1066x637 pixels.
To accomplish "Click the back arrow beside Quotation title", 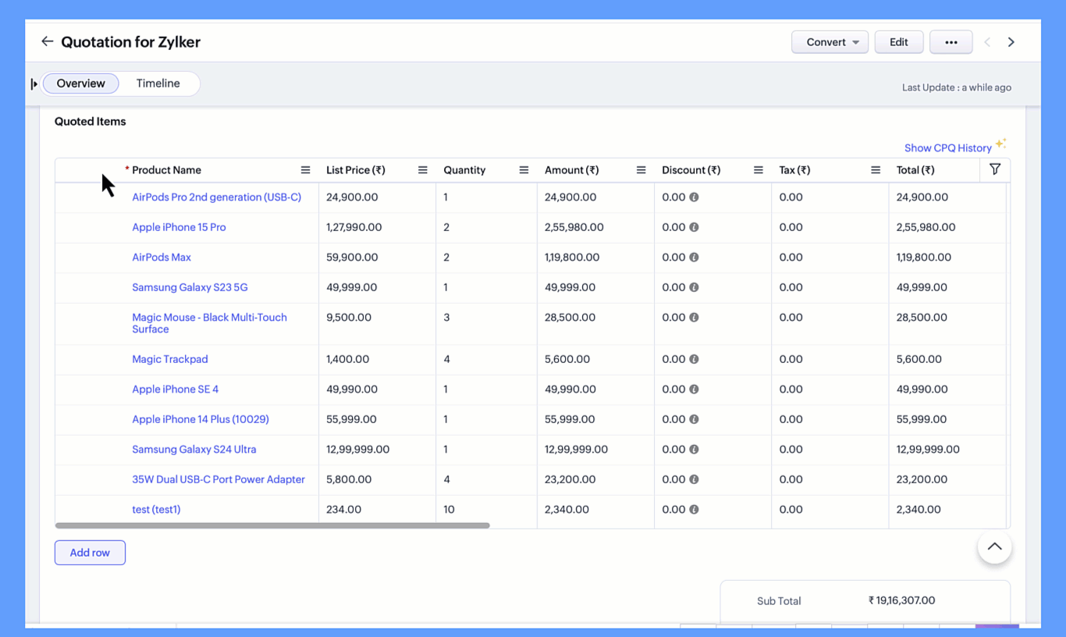I will [x=48, y=42].
